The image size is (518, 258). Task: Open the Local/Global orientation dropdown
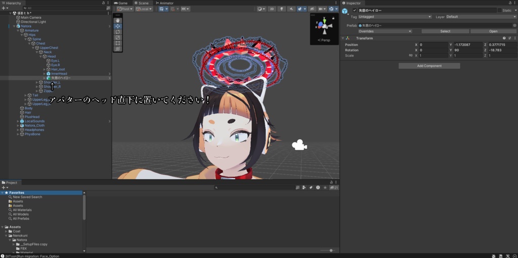coord(144,9)
